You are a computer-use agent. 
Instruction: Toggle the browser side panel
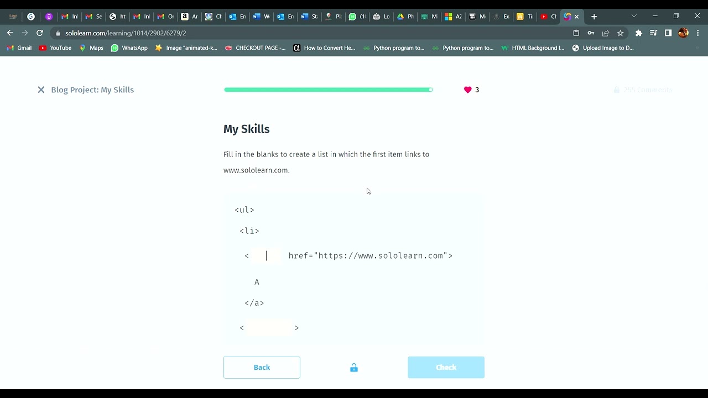(x=668, y=33)
